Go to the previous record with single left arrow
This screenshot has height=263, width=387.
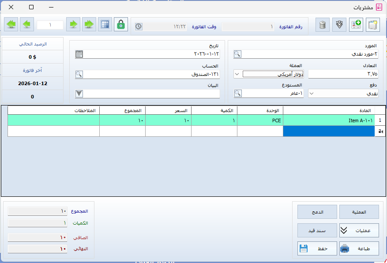coord(27,25)
